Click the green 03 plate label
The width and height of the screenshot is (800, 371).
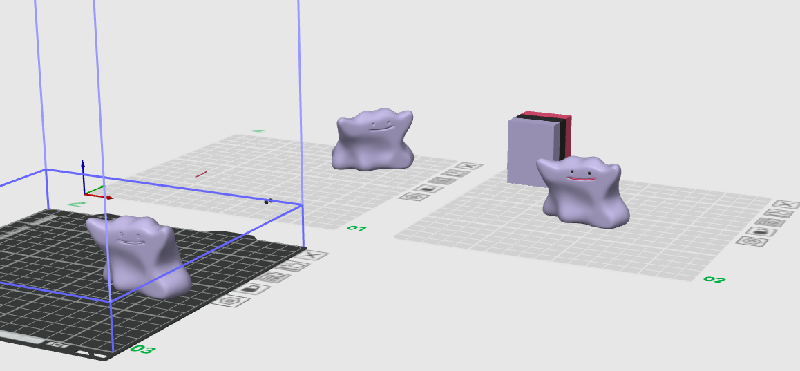click(142, 349)
